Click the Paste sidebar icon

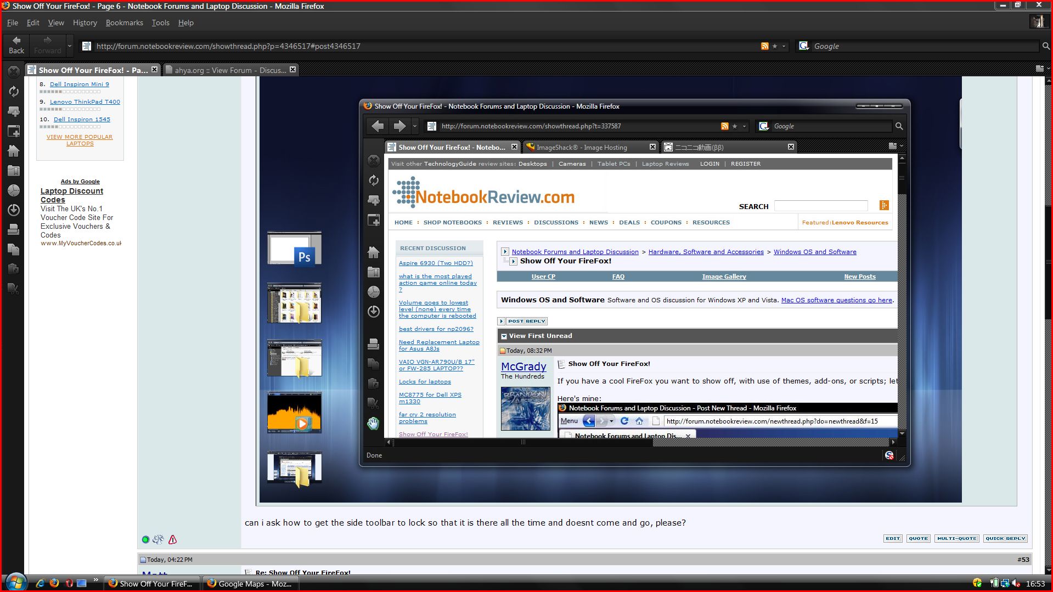click(14, 269)
